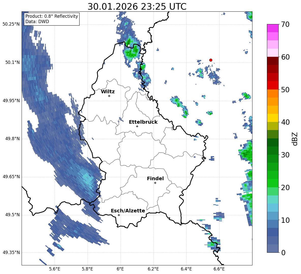Click the 49.8°N latitude label
The height and width of the screenshot is (274, 301).
coord(12,139)
